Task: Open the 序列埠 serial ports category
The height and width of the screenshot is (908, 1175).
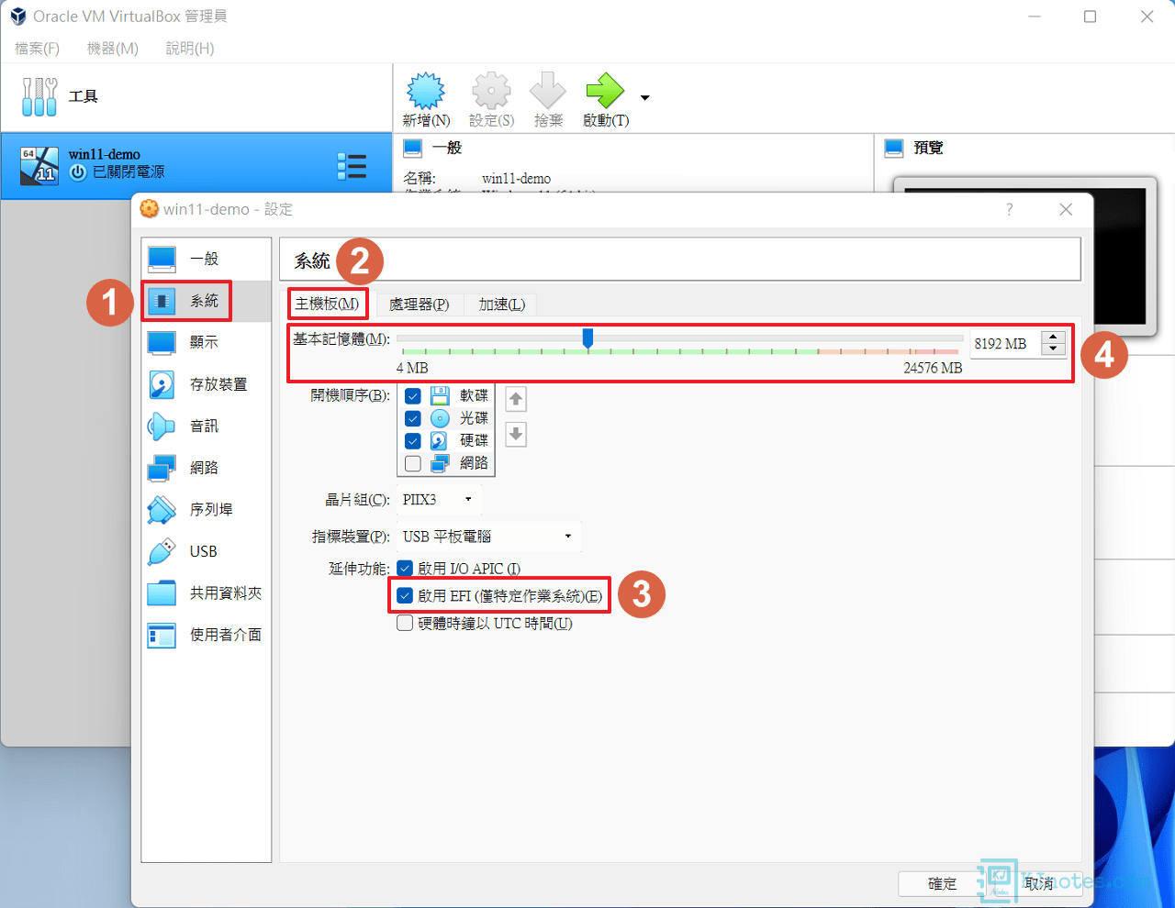Action: [x=206, y=509]
